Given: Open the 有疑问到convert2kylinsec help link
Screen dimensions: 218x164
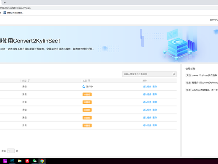Looking at the screenshot, I should tap(205, 83).
